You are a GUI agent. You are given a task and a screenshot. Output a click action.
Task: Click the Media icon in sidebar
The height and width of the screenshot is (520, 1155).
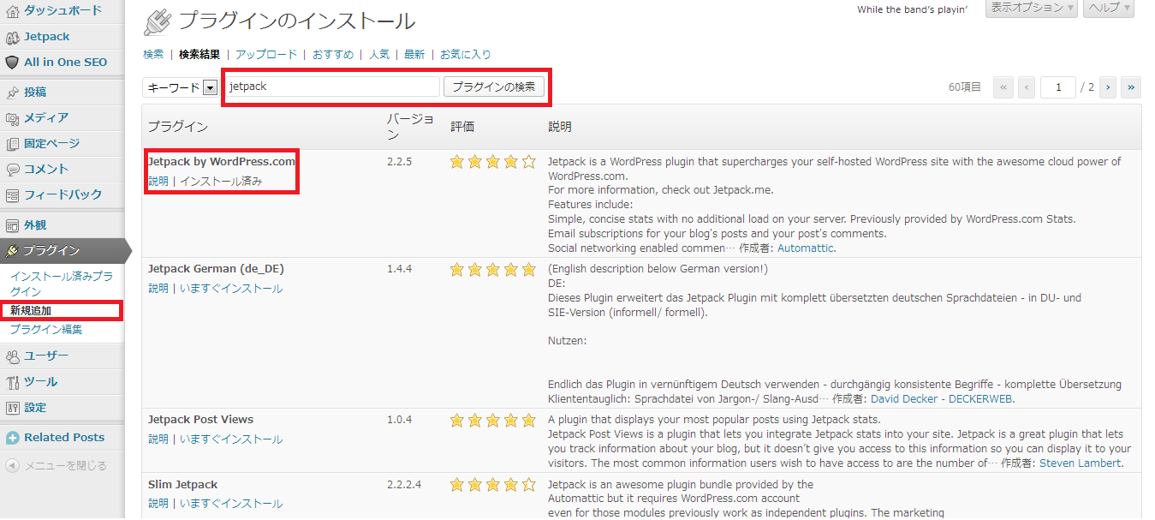coord(12,118)
